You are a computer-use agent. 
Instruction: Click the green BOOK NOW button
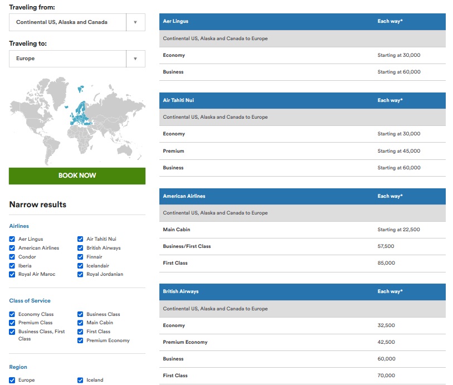tap(77, 176)
